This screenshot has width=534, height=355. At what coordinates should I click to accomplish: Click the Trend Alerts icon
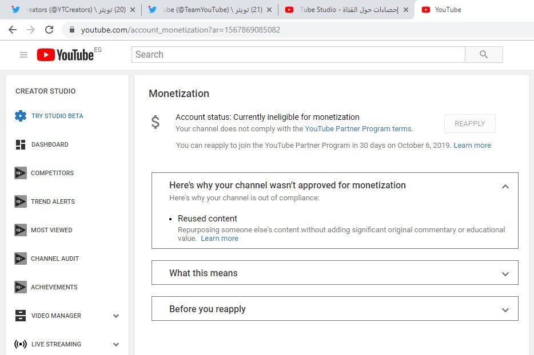(21, 201)
